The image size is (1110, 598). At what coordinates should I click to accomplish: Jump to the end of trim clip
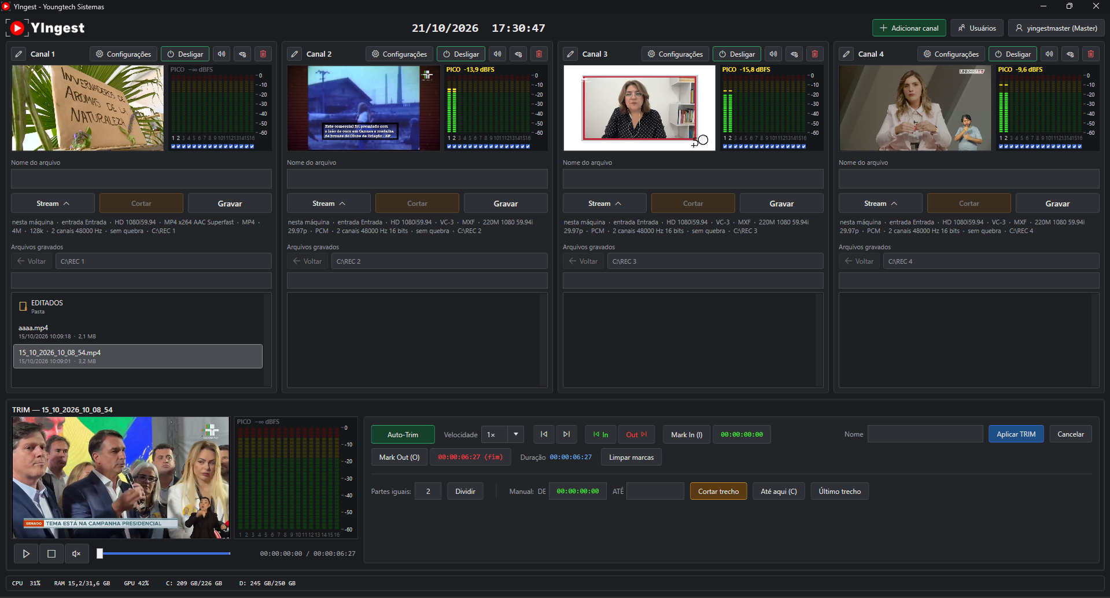[x=566, y=434]
